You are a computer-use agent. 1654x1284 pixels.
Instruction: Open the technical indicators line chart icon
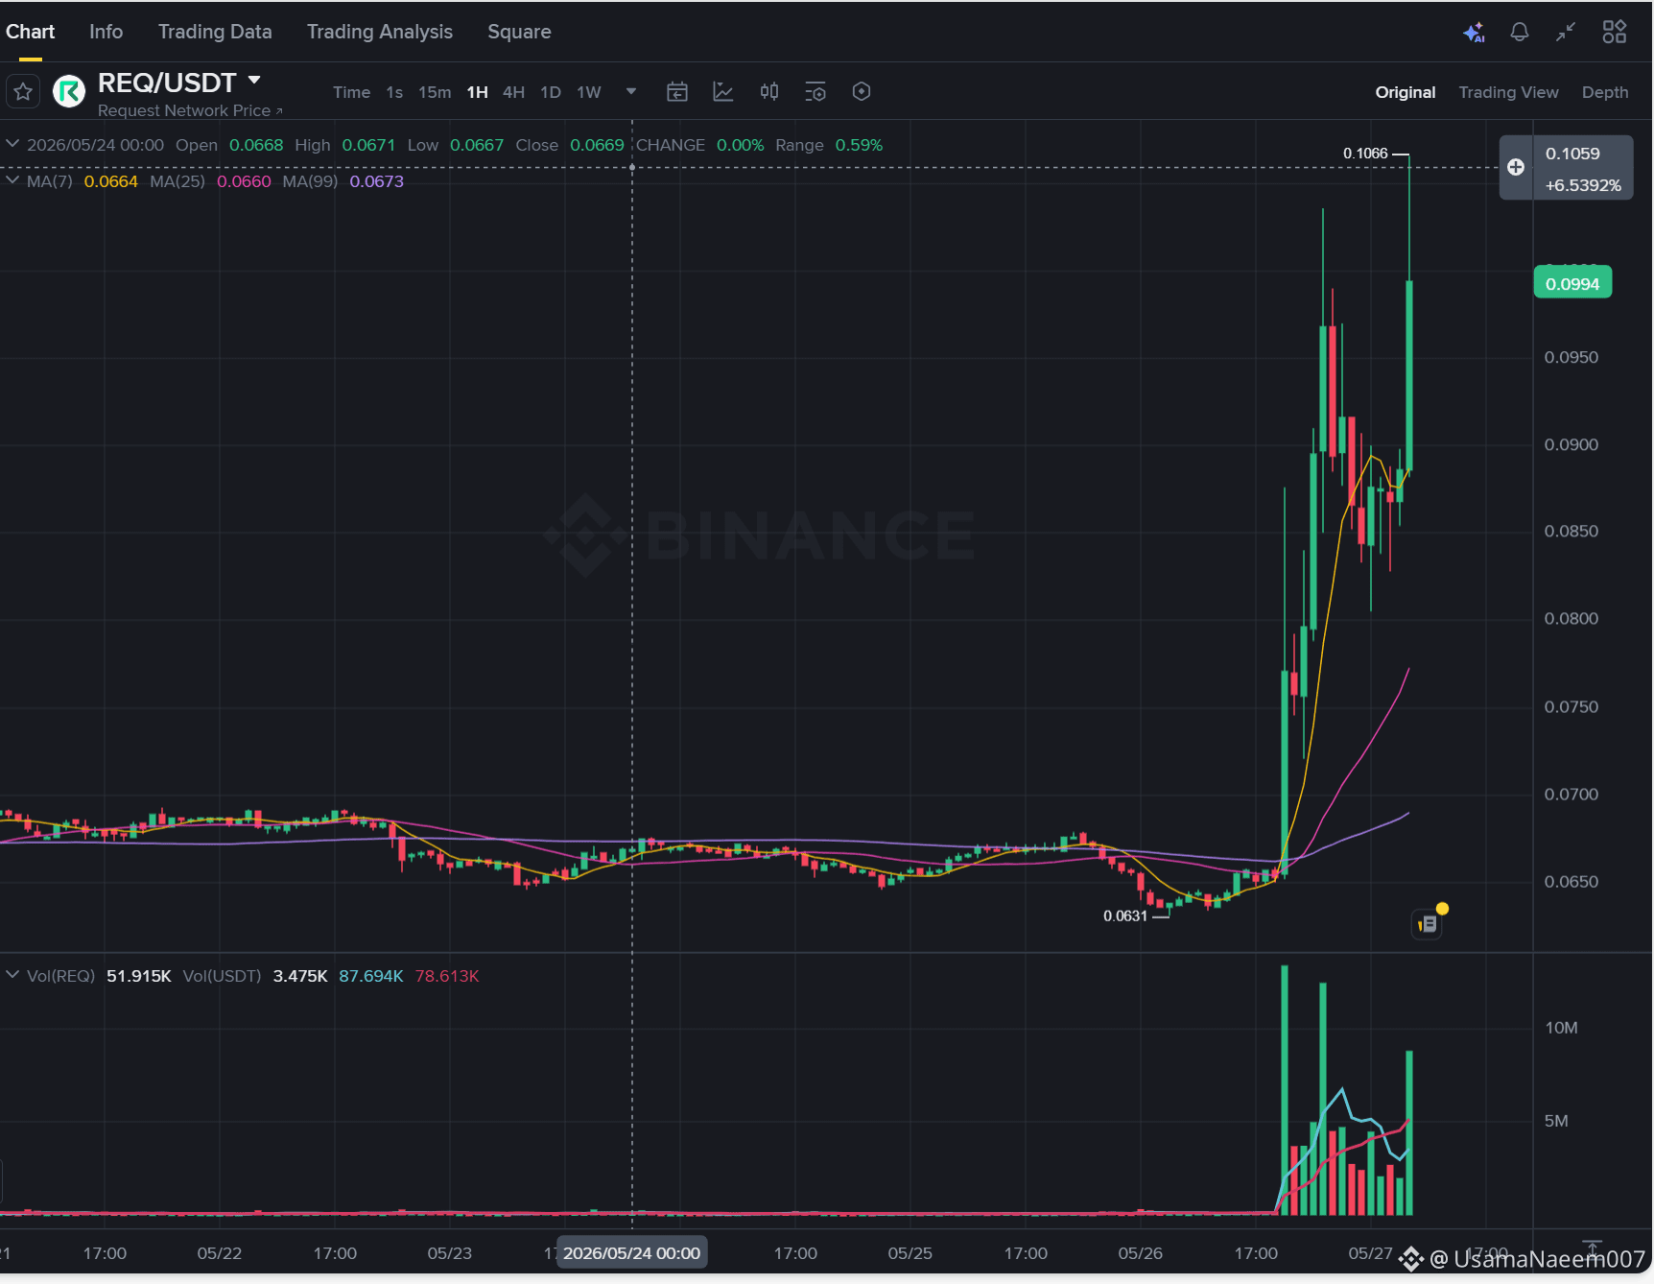(x=723, y=92)
